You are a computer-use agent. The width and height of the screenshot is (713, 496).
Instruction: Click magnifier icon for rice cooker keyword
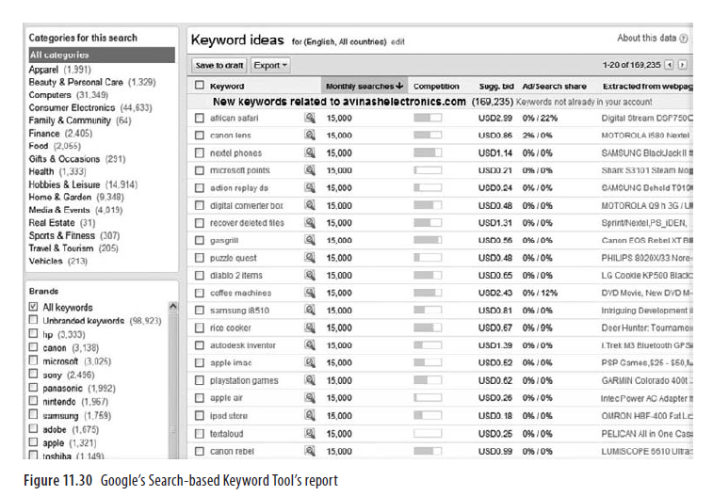(x=310, y=328)
